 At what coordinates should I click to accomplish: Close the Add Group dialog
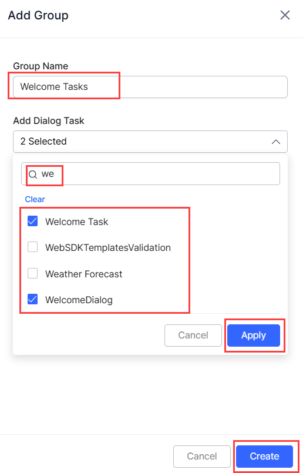[285, 15]
